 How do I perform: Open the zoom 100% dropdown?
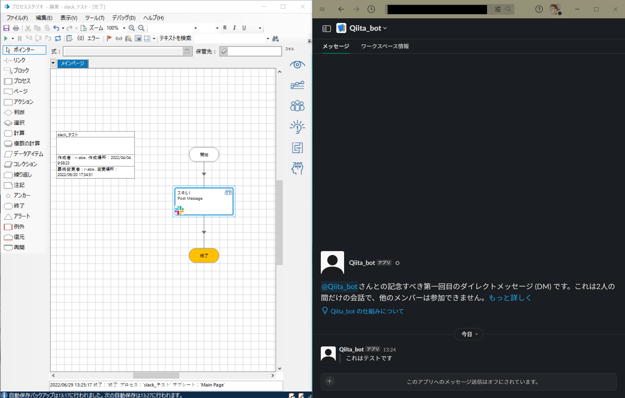(124, 28)
